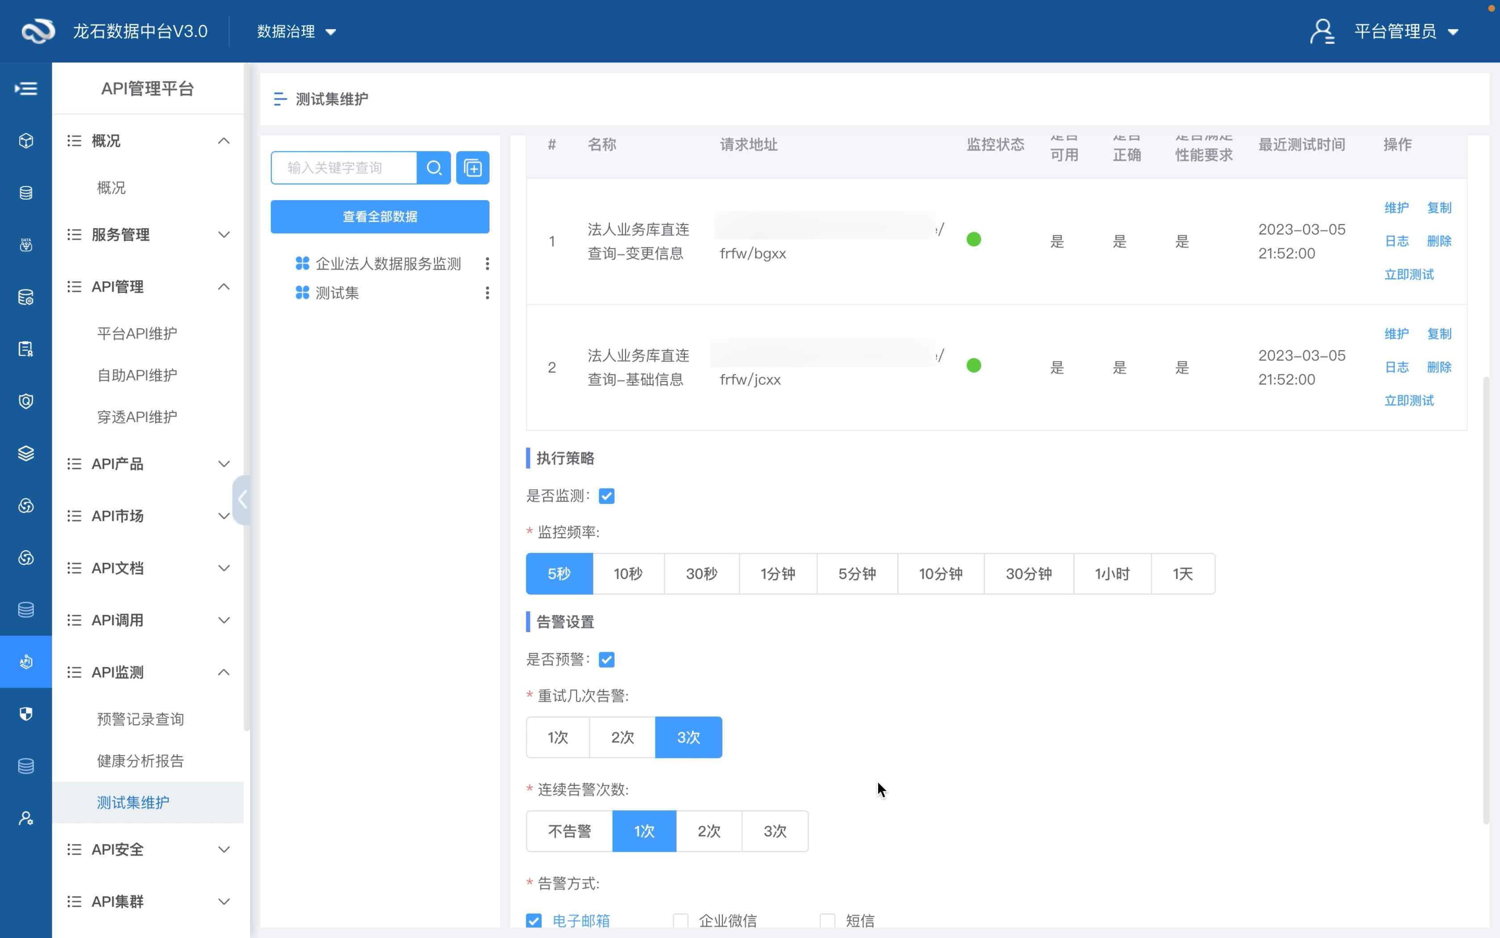This screenshot has width=1500, height=938.
Task: Open the 数据治理 dropdown in header
Action: (x=296, y=31)
